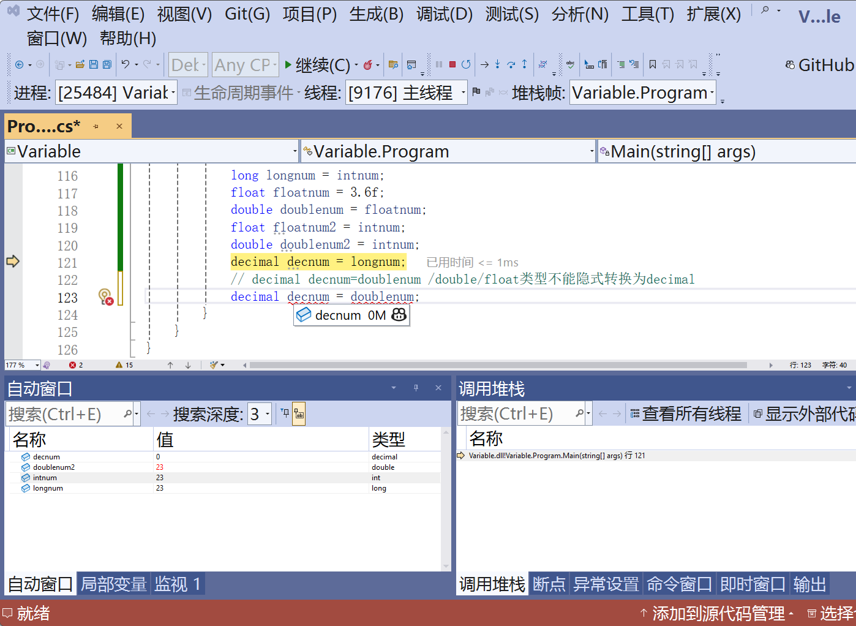Toggle case-sensitive 'ab' button in Autos window

299,415
